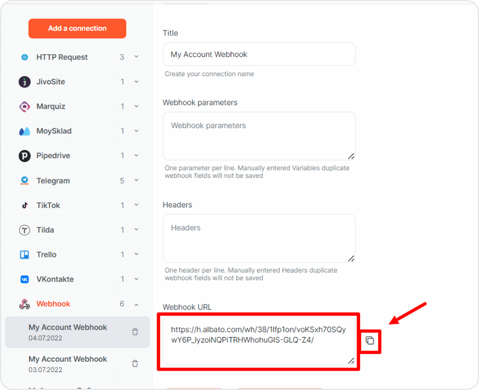This screenshot has height=390, width=479.
Task: Click the TikTok logo icon
Action: point(25,205)
